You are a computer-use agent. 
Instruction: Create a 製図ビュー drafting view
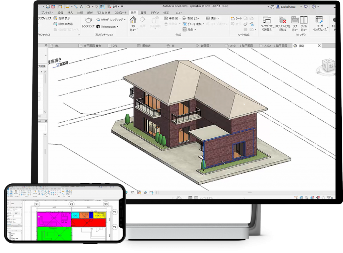191,18
